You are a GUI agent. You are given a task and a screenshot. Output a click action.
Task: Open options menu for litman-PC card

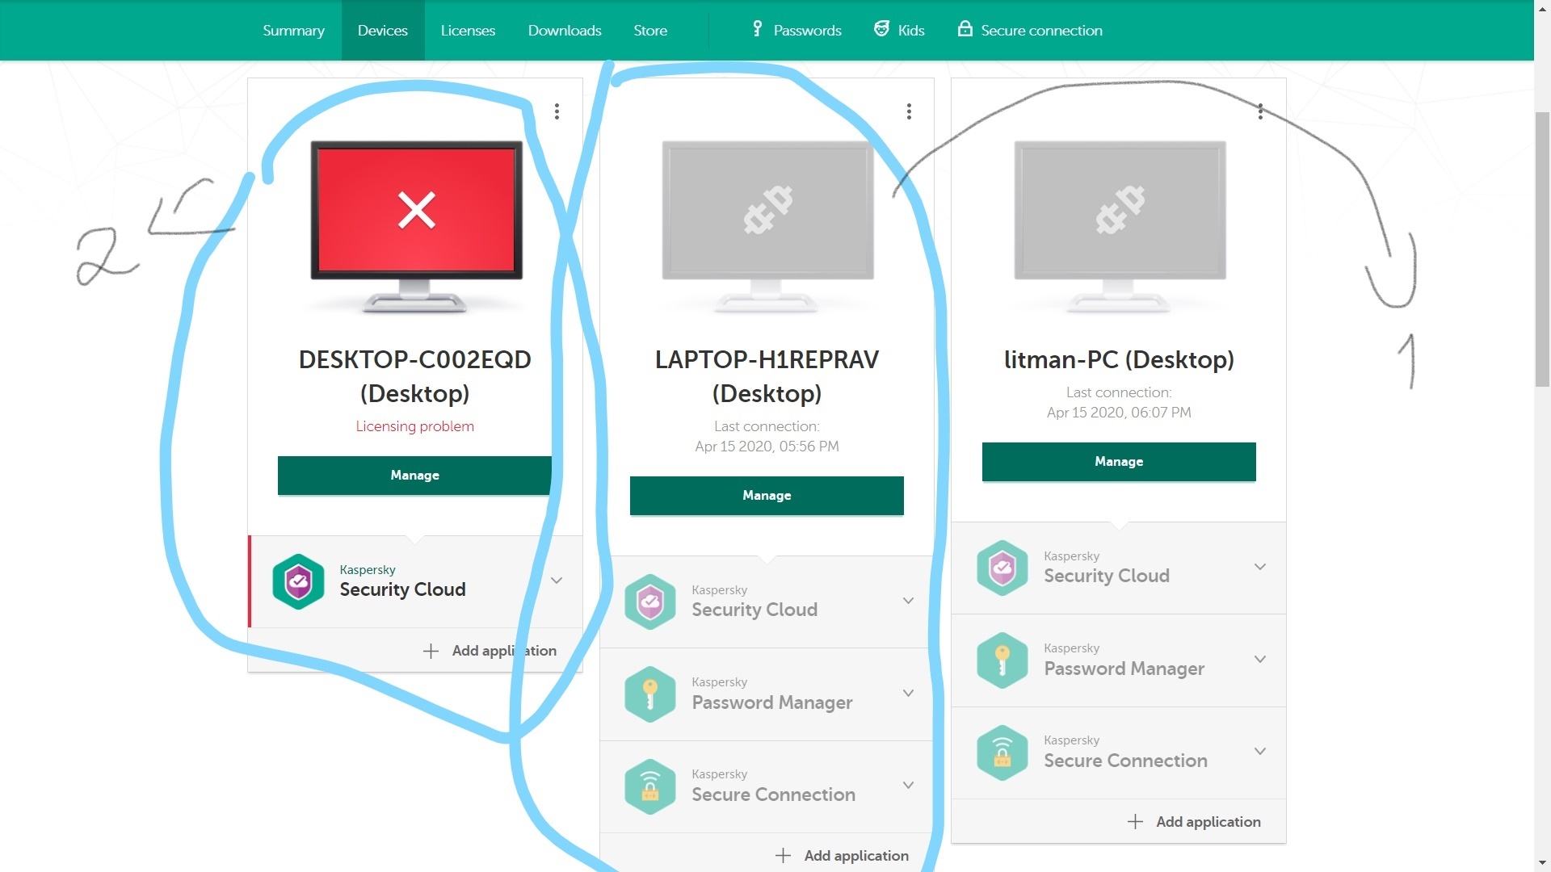point(1260,111)
